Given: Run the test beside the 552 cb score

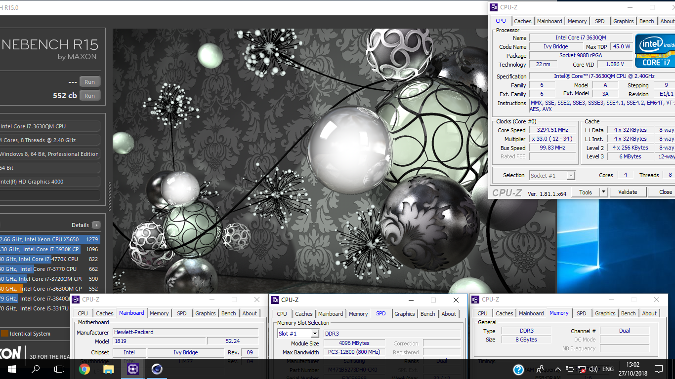Looking at the screenshot, I should point(89,96).
